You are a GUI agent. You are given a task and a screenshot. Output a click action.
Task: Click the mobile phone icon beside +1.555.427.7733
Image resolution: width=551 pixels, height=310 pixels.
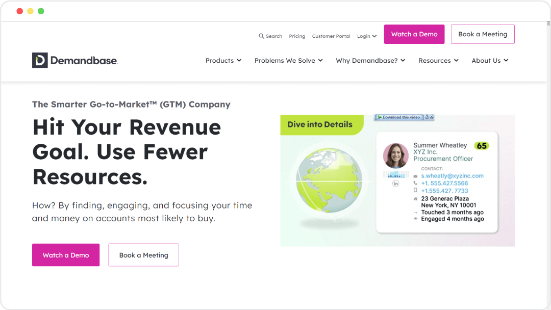(x=415, y=190)
